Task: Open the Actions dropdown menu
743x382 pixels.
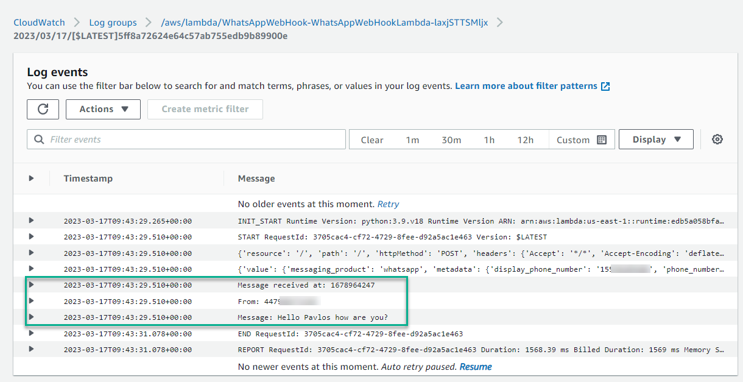Action: 103,109
